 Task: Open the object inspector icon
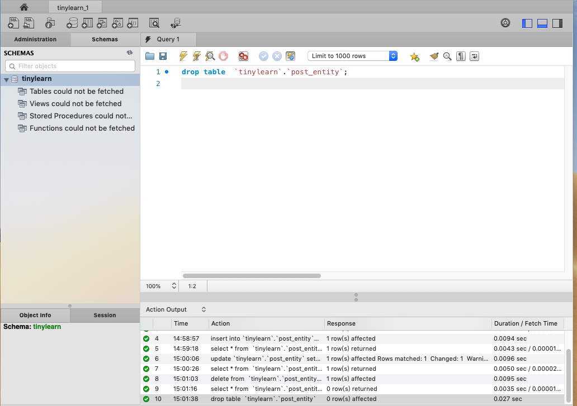pyautogui.click(x=50, y=23)
